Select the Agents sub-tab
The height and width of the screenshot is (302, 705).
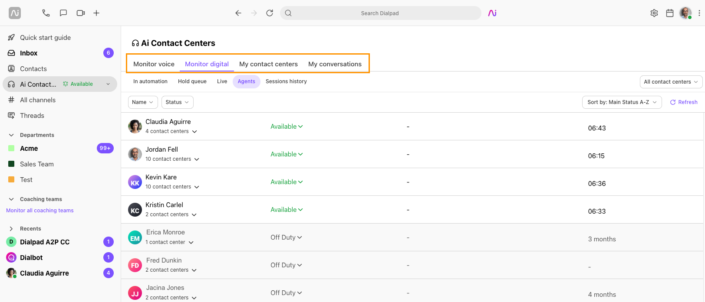(246, 81)
